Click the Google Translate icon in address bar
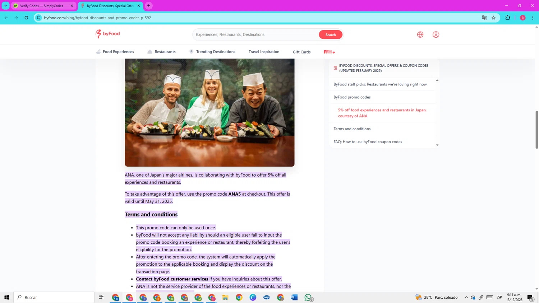Viewport: 539px width, 303px height. coord(484,18)
